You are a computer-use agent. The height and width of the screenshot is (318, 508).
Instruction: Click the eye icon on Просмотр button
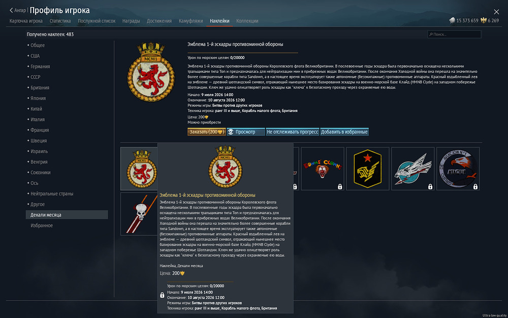[231, 132]
